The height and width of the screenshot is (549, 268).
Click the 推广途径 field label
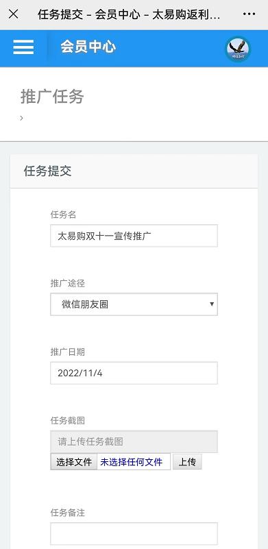pyautogui.click(x=68, y=283)
